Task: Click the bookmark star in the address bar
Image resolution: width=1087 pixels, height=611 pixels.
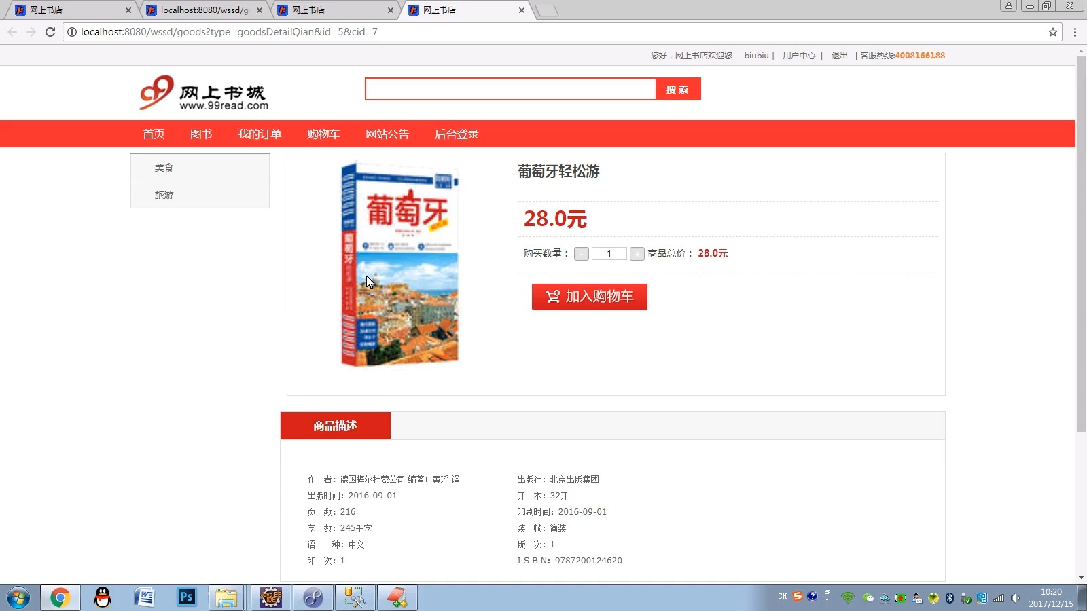Action: click(1052, 31)
